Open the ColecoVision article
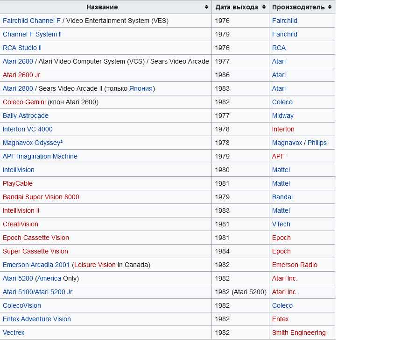401x340 pixels. [x=22, y=306]
